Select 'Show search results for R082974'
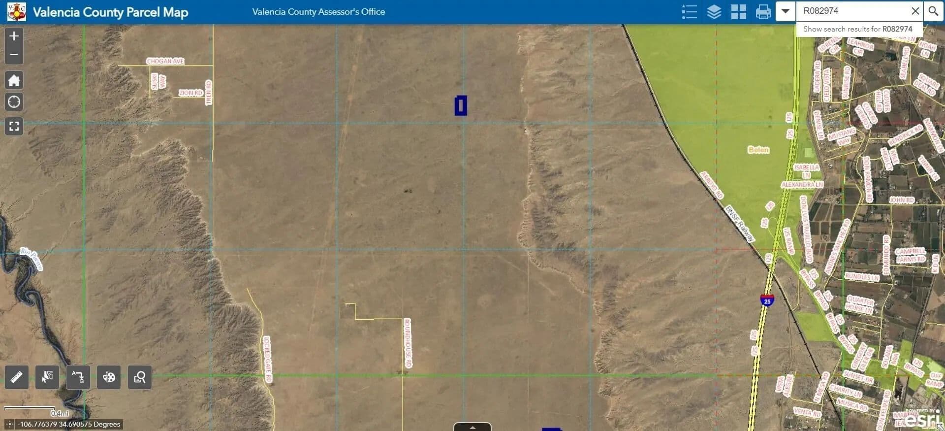The image size is (945, 431). [x=858, y=29]
